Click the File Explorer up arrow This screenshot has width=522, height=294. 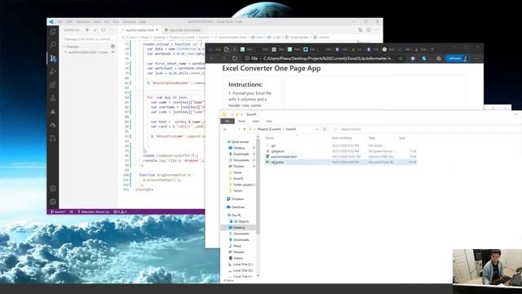244,129
